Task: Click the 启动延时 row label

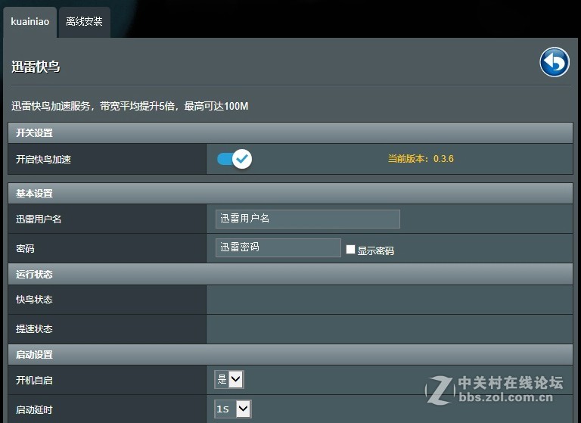Action: pos(34,410)
